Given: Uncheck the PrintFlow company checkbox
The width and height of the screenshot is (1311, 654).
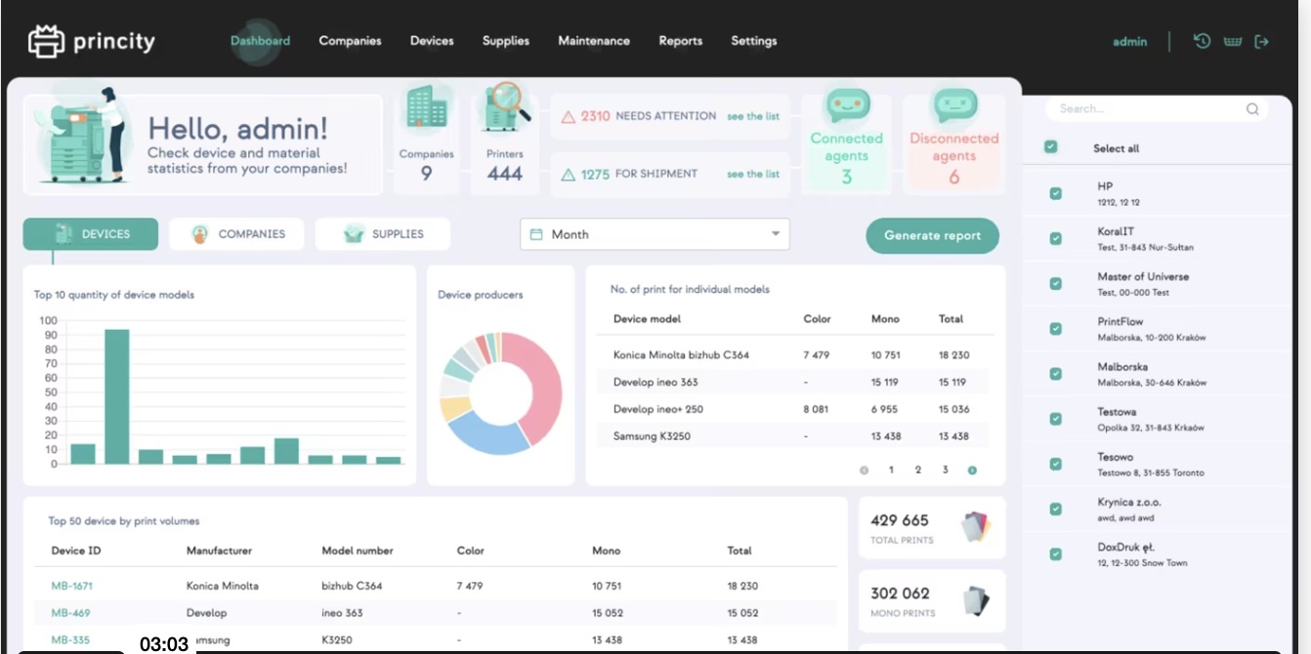Looking at the screenshot, I should pyautogui.click(x=1055, y=329).
